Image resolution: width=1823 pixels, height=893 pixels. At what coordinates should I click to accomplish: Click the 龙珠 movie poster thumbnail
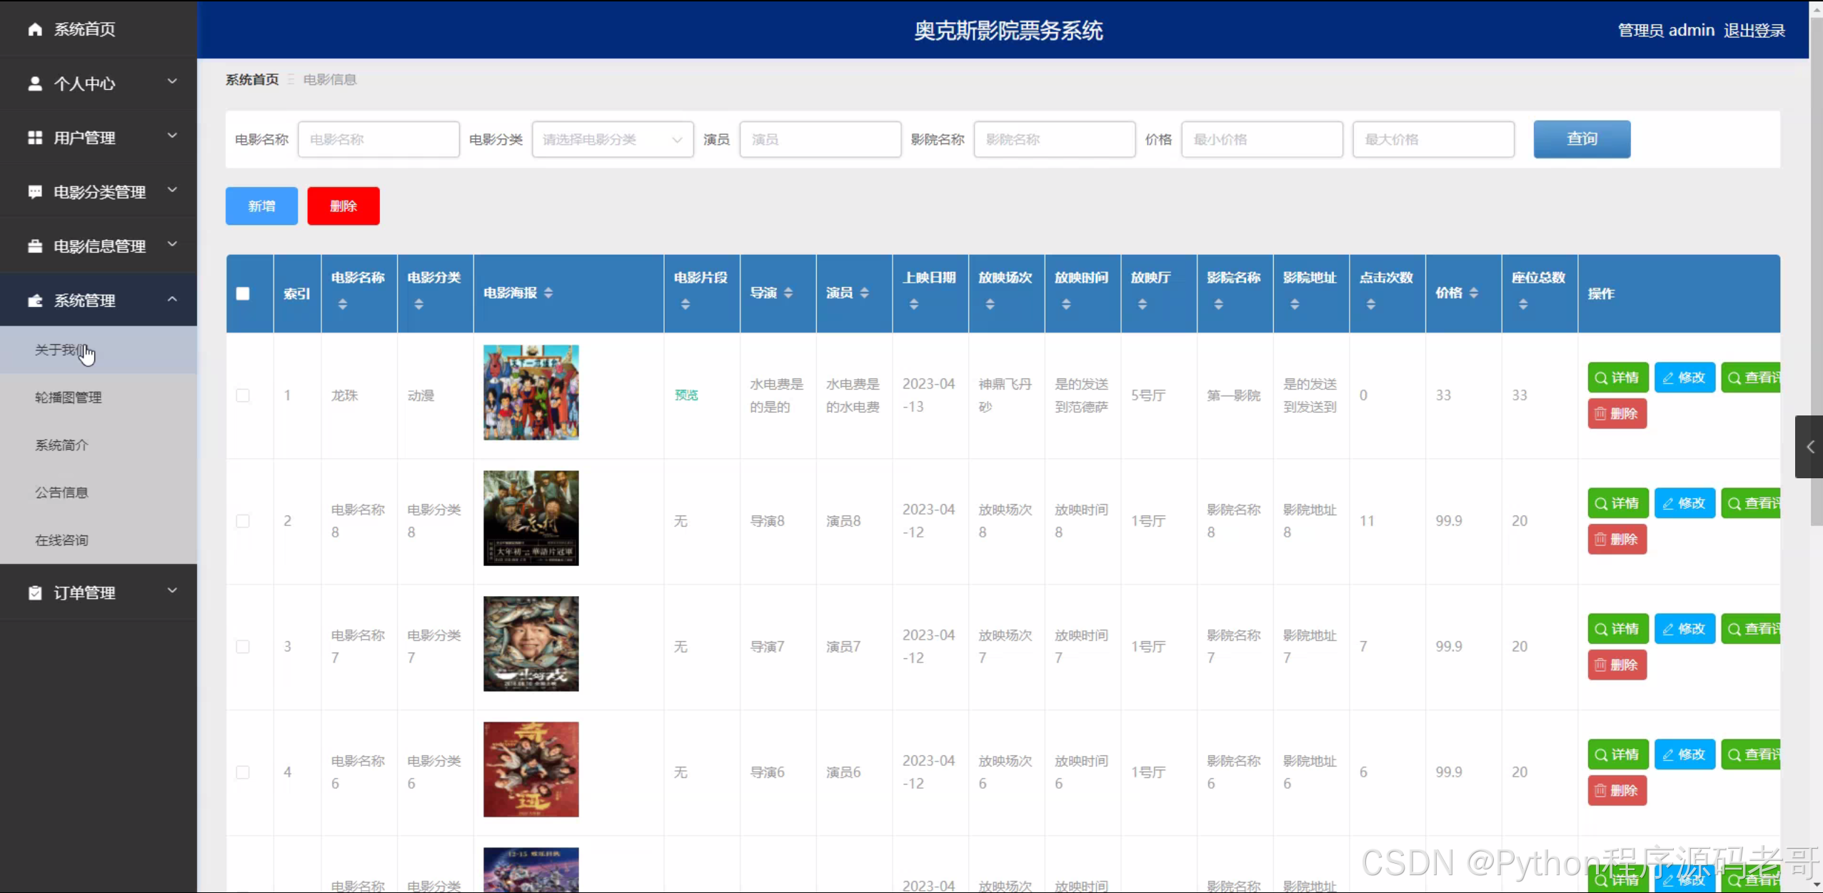531,393
